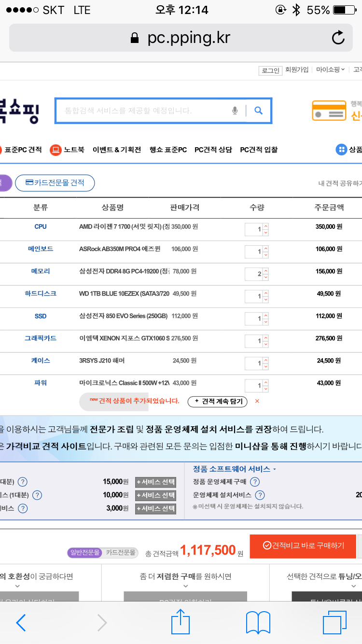The height and width of the screenshot is (644, 362).
Task: Tap the microphone voice search icon
Action: (x=235, y=111)
